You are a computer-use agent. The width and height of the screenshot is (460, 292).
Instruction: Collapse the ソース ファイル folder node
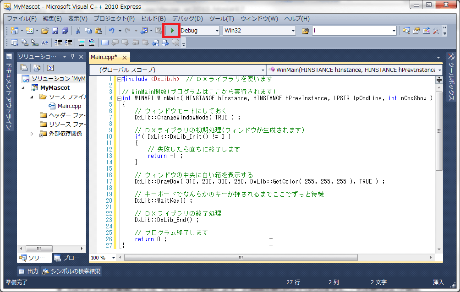tap(32, 97)
